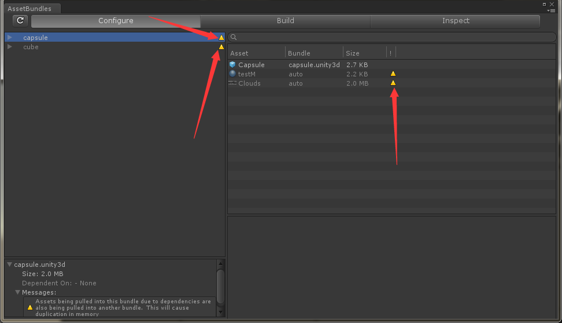Select the cube bundle in the list

click(31, 47)
